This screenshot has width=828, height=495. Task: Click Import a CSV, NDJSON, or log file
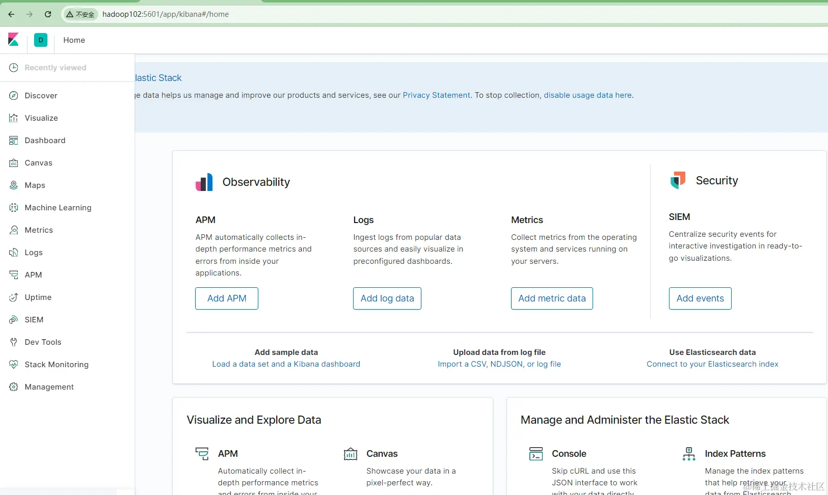pos(499,364)
